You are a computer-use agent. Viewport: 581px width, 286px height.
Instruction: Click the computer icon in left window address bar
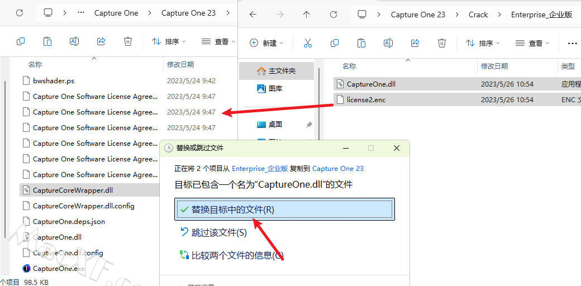[x=48, y=13]
